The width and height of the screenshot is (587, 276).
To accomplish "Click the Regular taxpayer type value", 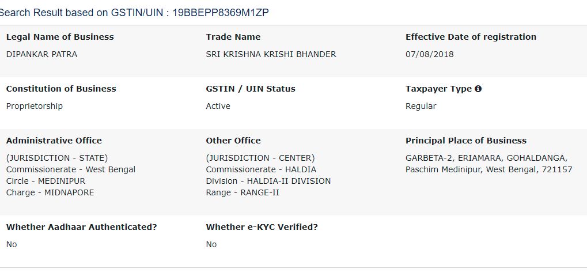I will click(421, 106).
